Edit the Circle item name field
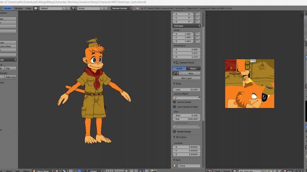Image resolution: width=307 pixels, height=172 pixels. 189,166
